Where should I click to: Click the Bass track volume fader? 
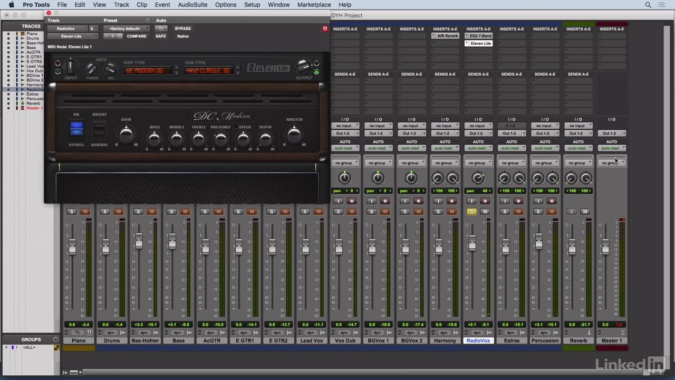(172, 242)
